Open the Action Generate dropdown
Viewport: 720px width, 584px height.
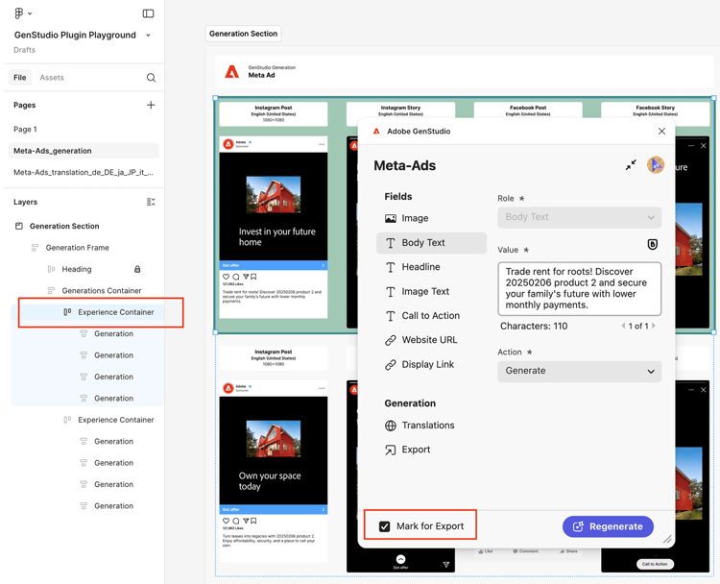[580, 372]
